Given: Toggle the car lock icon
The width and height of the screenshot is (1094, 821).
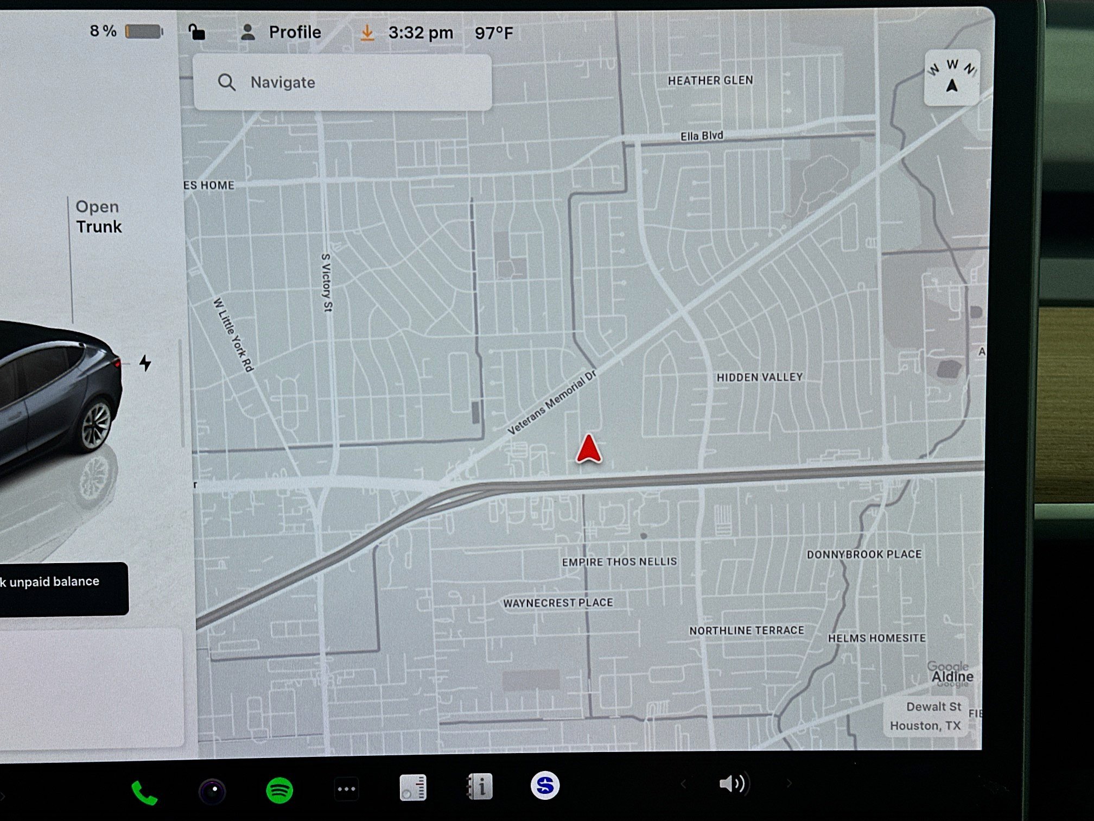Looking at the screenshot, I should tap(196, 32).
